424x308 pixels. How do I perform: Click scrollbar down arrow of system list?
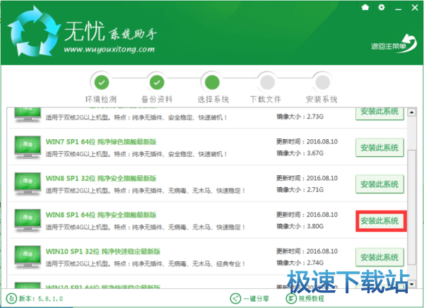tap(411, 284)
